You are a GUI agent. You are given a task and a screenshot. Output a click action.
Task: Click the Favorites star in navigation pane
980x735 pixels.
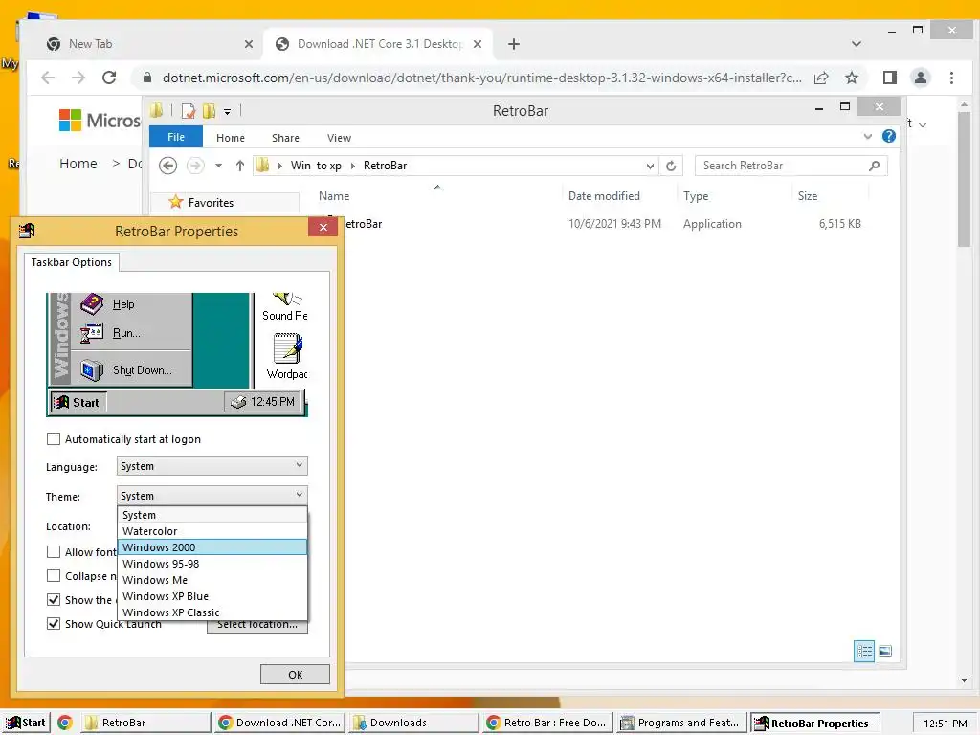pos(176,202)
